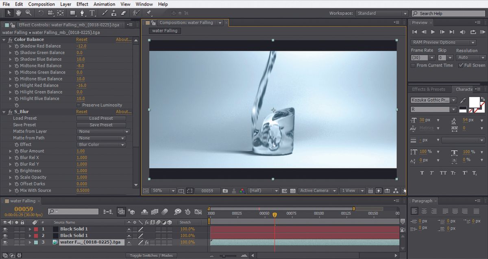Reset the Color Balance effect
Viewport: 488px width, 259px height.
tap(82, 40)
